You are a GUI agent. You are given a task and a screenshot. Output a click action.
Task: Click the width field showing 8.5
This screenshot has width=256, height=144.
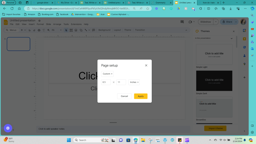(106, 82)
